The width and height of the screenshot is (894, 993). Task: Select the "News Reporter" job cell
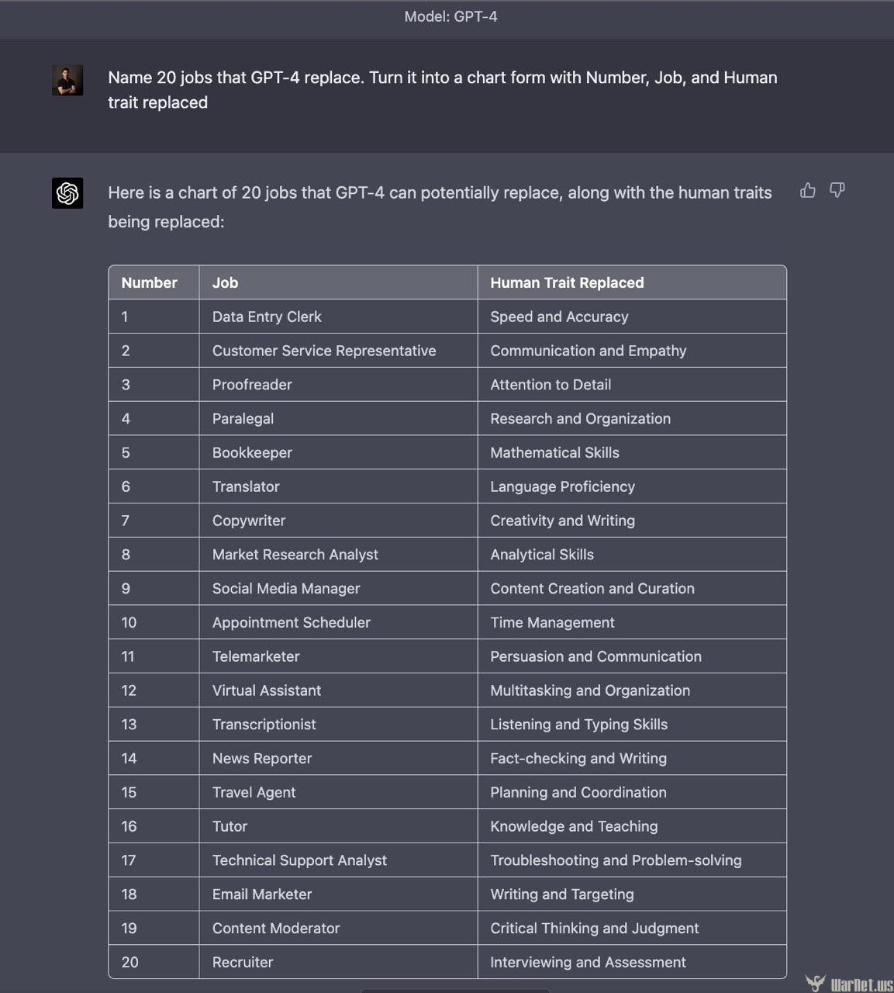[262, 759]
